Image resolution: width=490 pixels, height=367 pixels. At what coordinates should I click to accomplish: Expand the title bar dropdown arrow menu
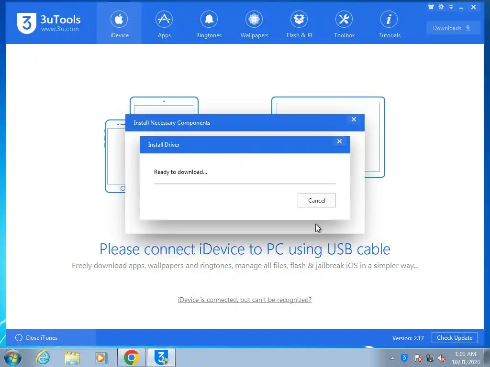coord(451,7)
